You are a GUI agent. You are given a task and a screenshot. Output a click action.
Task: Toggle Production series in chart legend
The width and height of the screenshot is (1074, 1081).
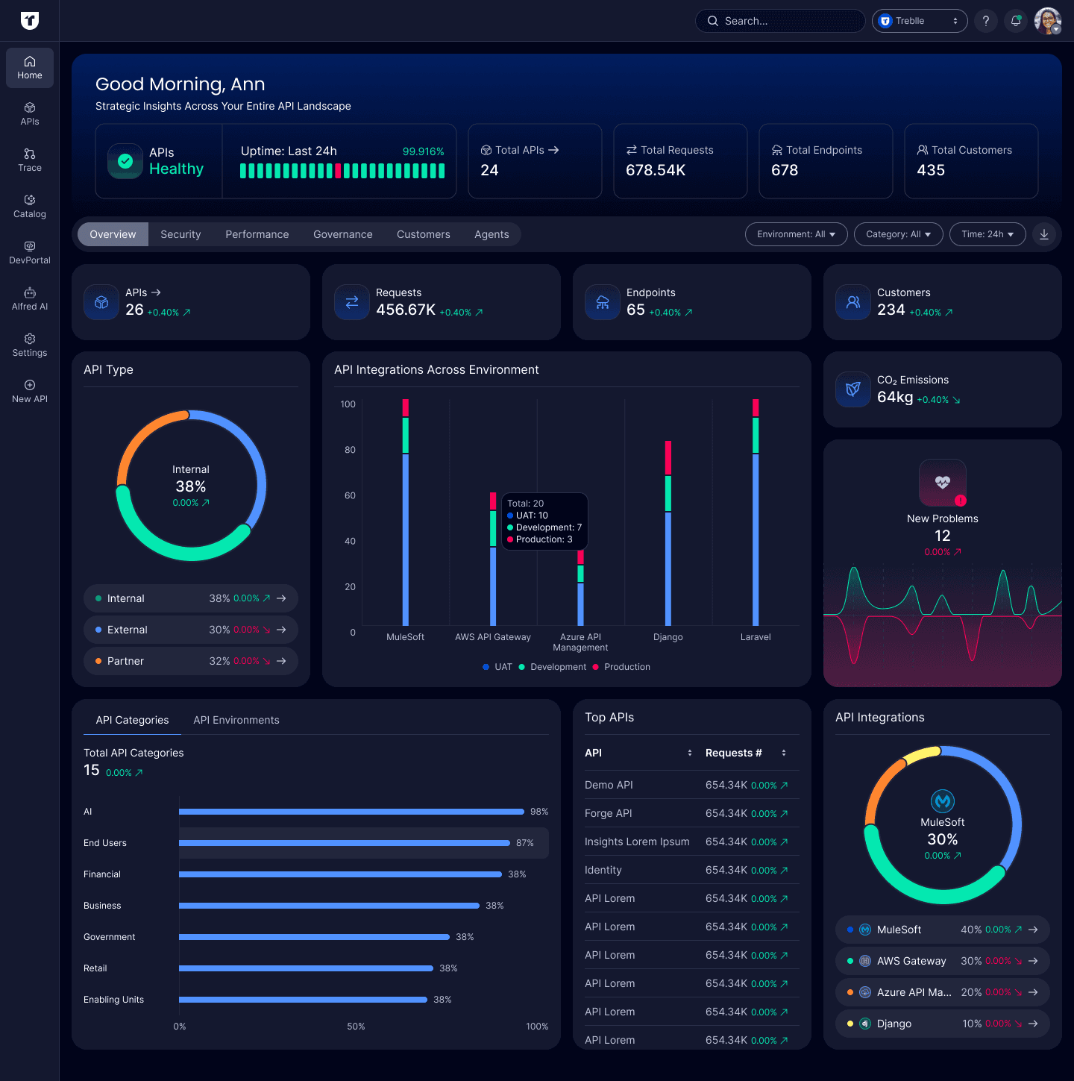pos(621,667)
